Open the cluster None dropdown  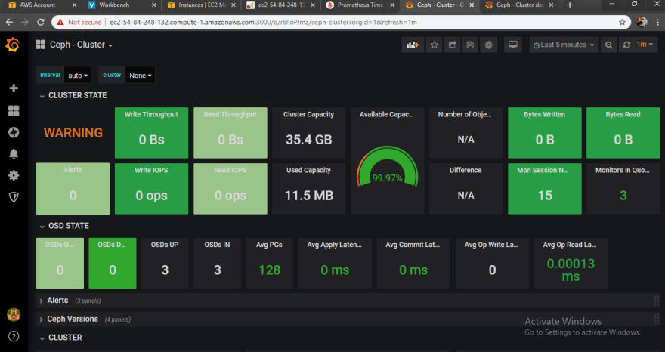141,75
